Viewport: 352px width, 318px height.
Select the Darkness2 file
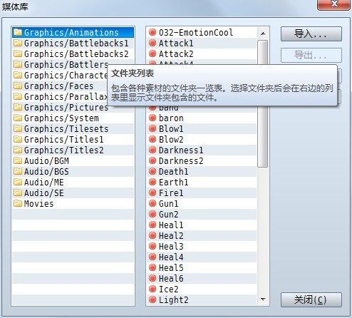pyautogui.click(x=202, y=160)
